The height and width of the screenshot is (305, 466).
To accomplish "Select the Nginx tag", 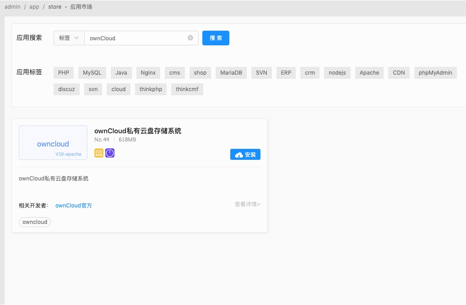I will 148,73.
